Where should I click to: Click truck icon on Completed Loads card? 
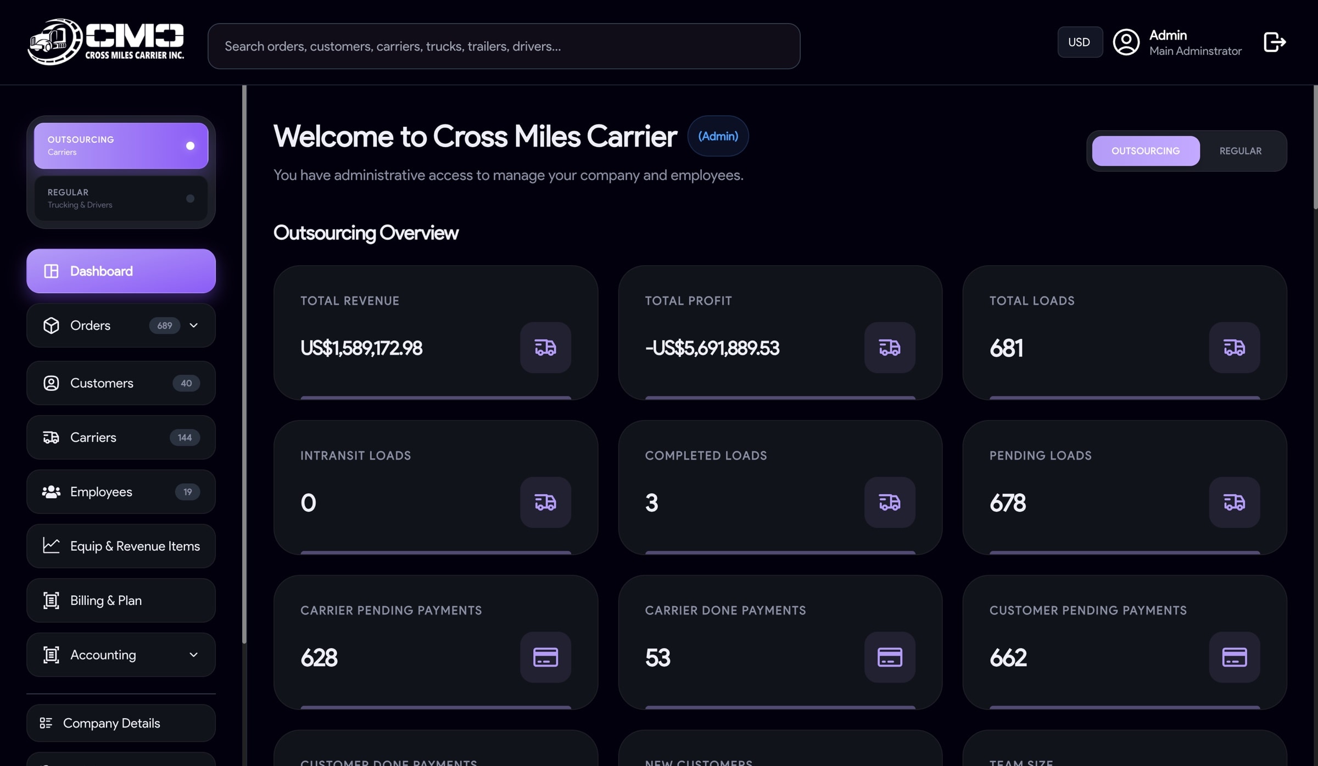[890, 502]
